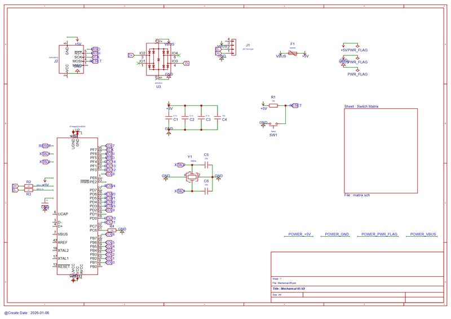451x319 pixels.
Task: Click the U3 reference designator text
Action: 158,87
